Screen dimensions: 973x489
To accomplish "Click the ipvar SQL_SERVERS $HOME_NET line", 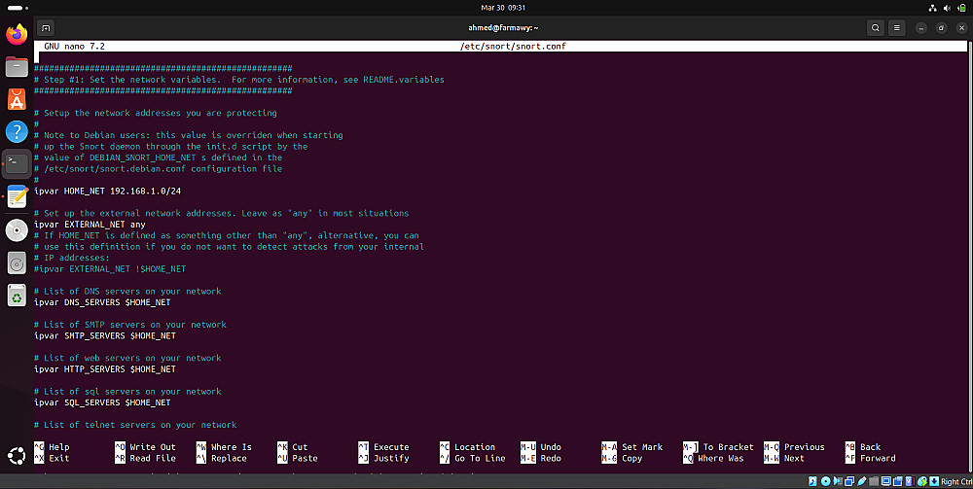I will click(102, 402).
